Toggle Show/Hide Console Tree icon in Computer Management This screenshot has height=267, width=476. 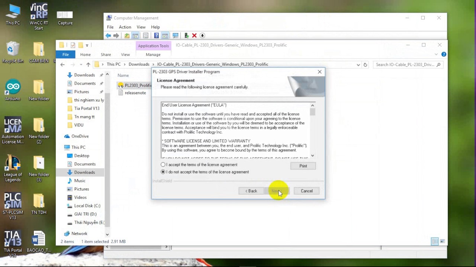(135, 36)
